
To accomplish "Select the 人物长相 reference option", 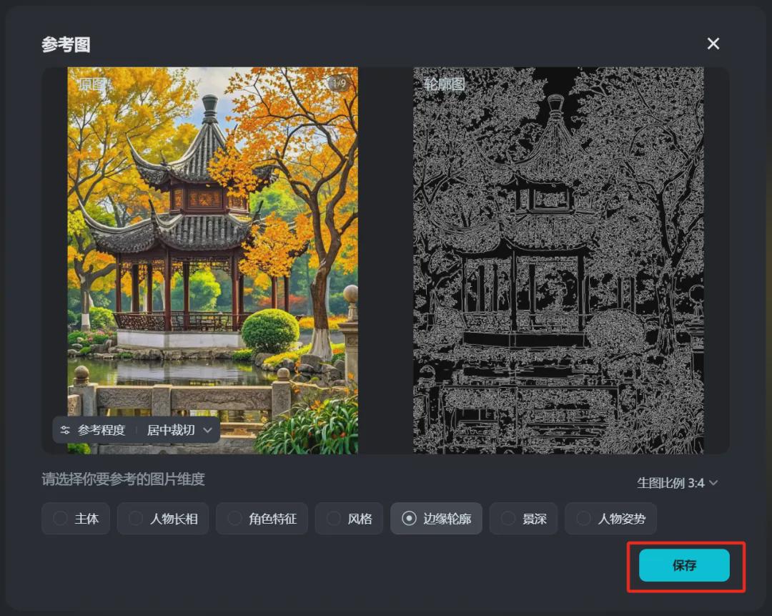I will (163, 518).
